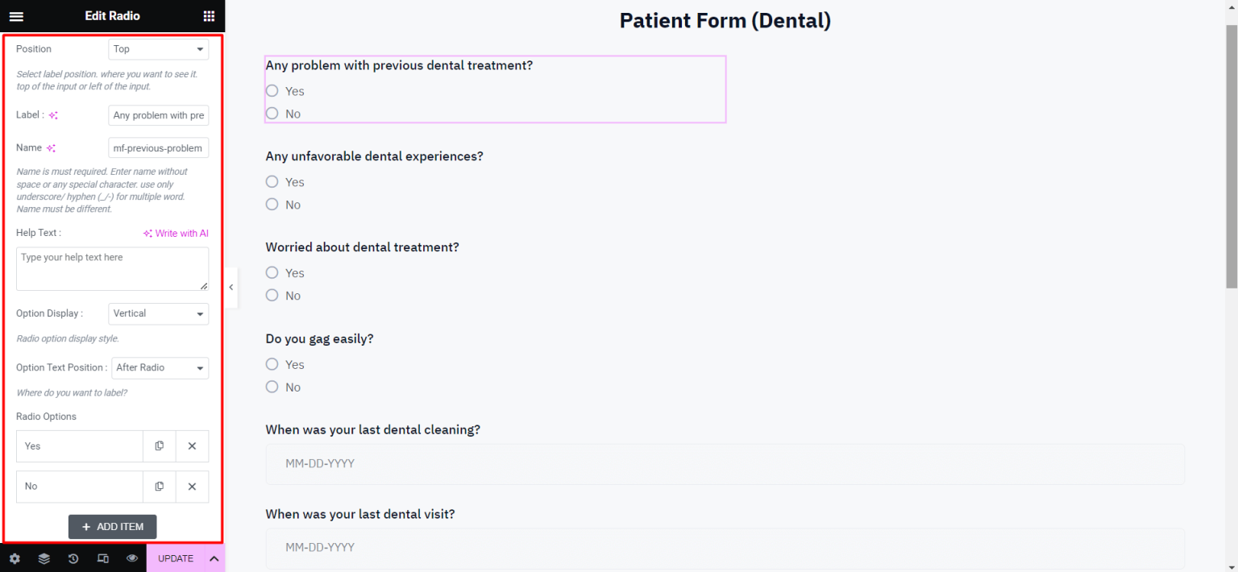This screenshot has height=572, width=1238.
Task: Click the Update button
Action: point(176,558)
